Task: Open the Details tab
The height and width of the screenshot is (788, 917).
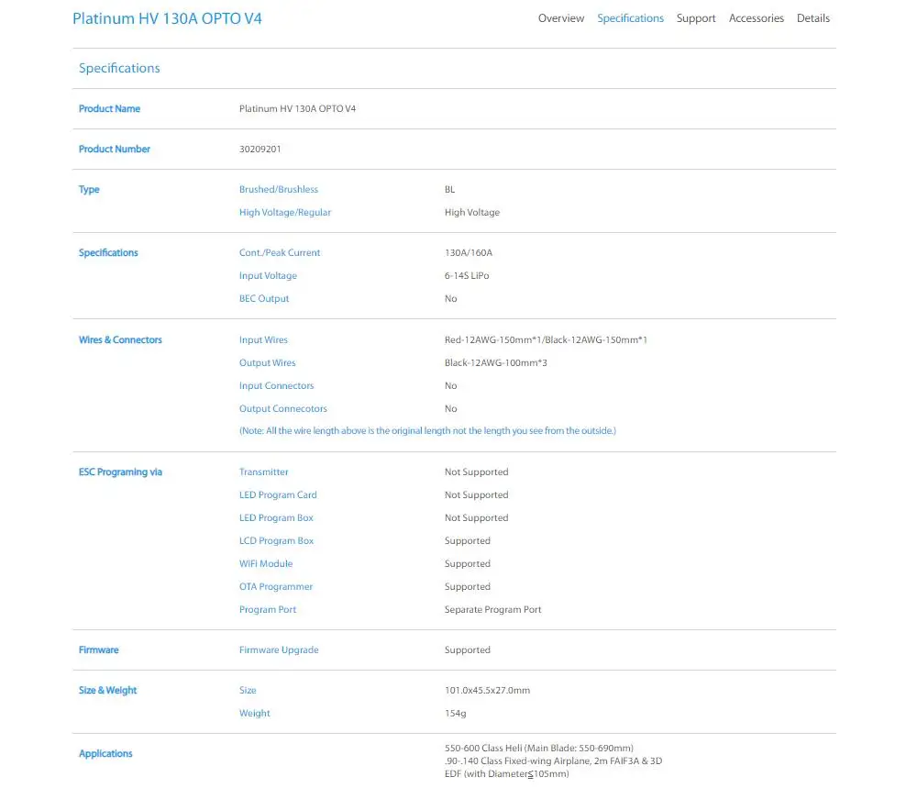Action: [x=812, y=18]
